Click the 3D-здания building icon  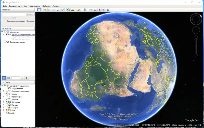click(9, 102)
